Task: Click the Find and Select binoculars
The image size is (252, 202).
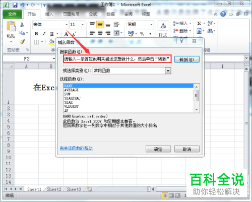Action: point(210,31)
